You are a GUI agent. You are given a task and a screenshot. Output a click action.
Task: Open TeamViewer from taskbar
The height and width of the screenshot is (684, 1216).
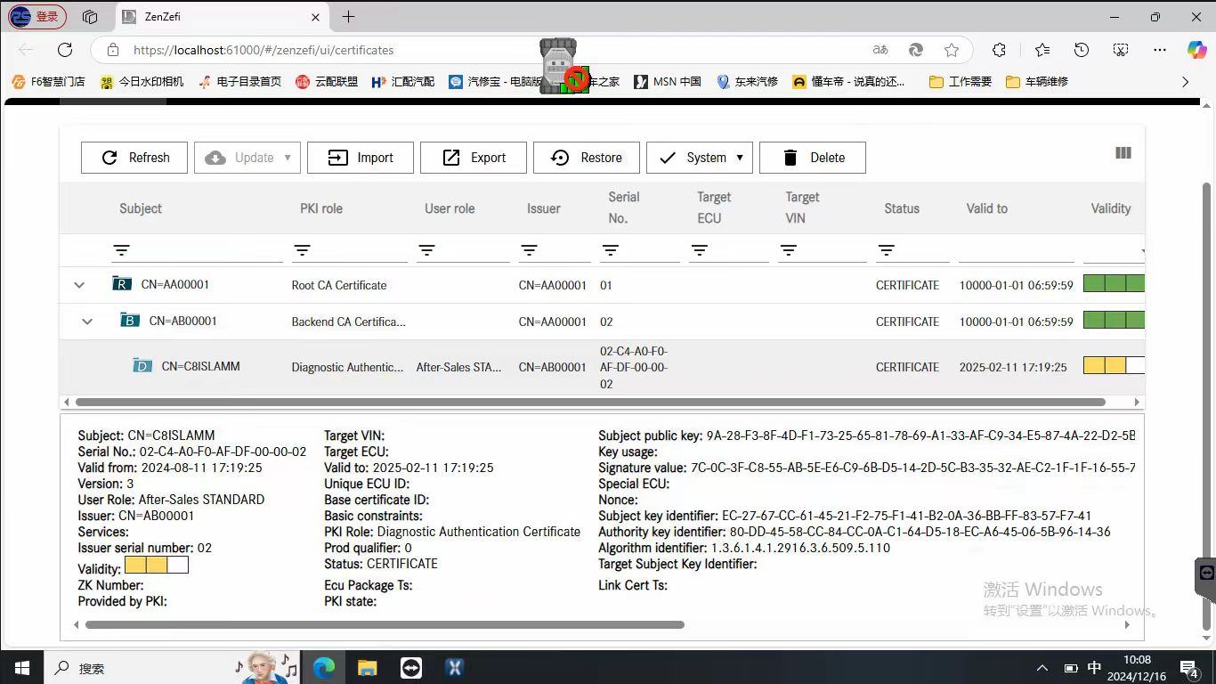click(410, 667)
